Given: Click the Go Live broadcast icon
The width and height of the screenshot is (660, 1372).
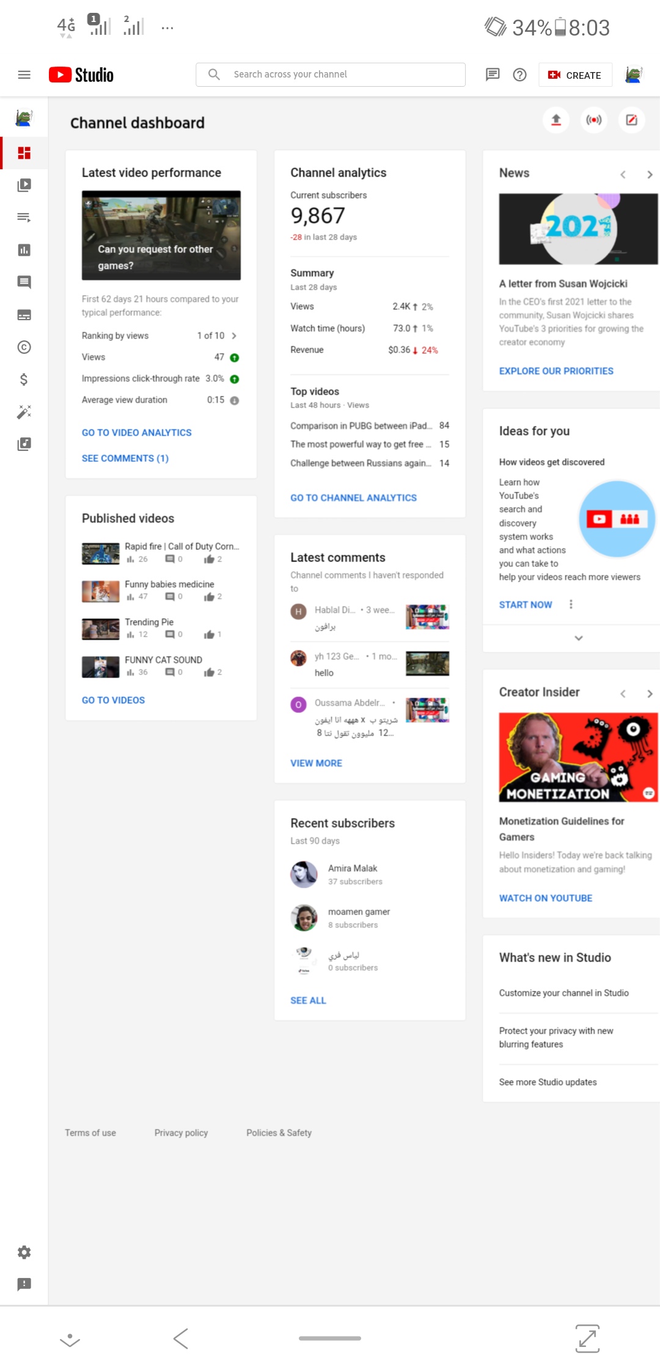Looking at the screenshot, I should point(593,120).
